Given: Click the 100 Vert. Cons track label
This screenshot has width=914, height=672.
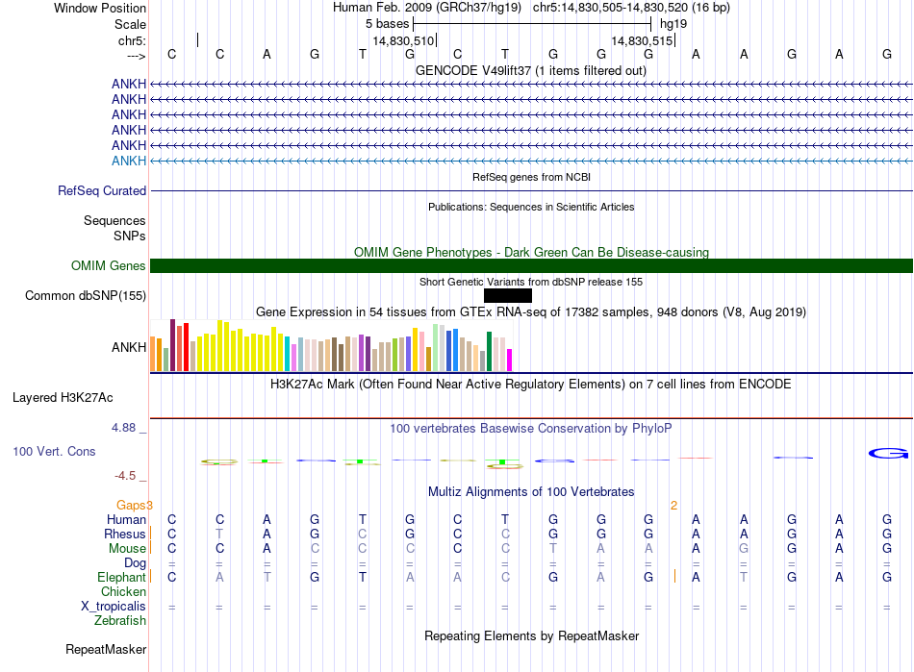Looking at the screenshot, I should tap(54, 451).
